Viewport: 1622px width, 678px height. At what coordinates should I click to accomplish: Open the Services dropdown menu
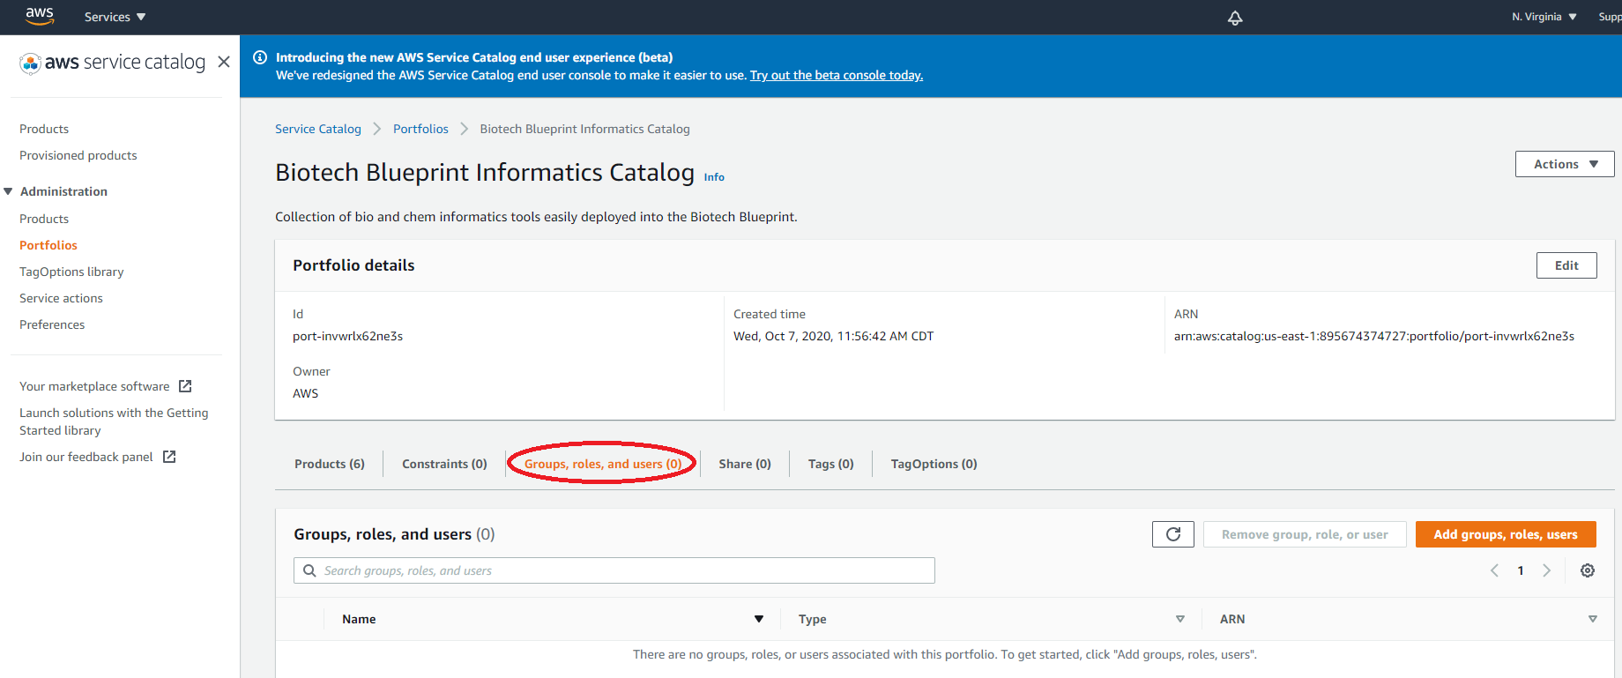pos(115,17)
